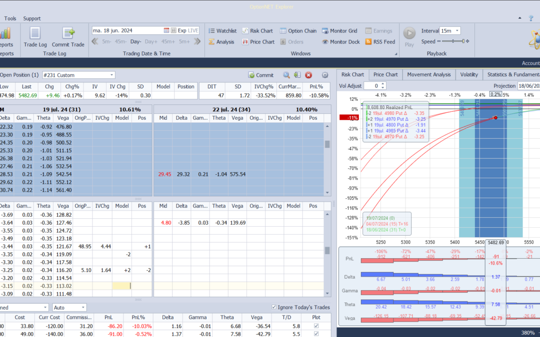Switch to the Volatility tab
This screenshot has height=337, width=540.
click(469, 74)
